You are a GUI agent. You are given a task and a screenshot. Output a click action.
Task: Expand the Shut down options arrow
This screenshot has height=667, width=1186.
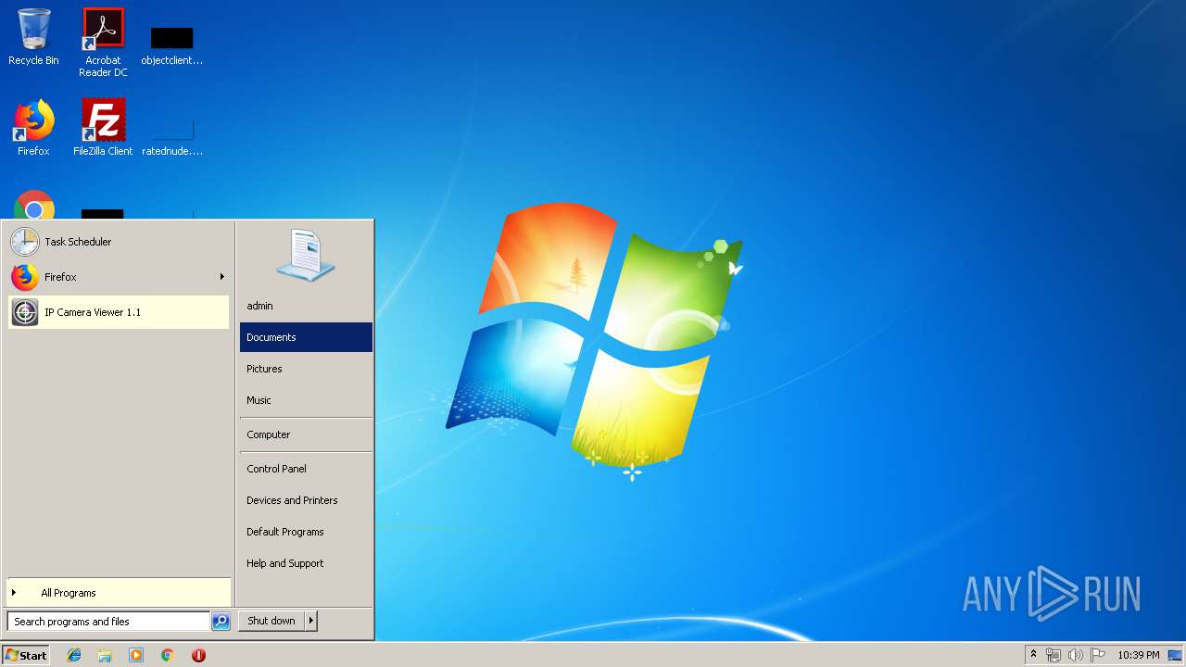(311, 621)
